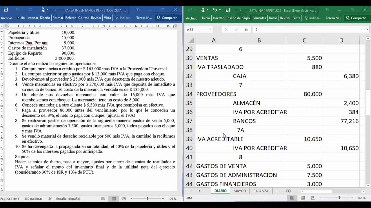The image size is (371, 208).
Task: Zoom in Excel with the plus button
Action: tap(352, 198)
